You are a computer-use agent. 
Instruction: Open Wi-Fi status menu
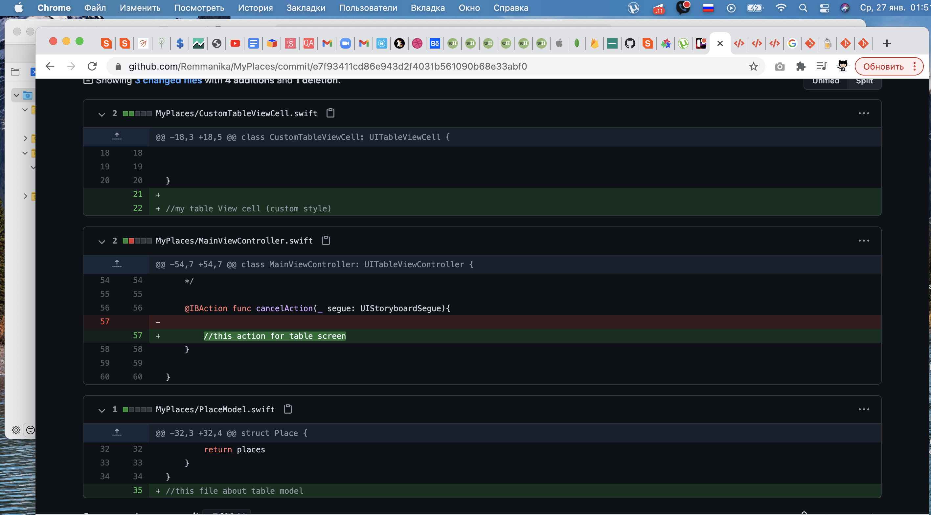click(781, 8)
